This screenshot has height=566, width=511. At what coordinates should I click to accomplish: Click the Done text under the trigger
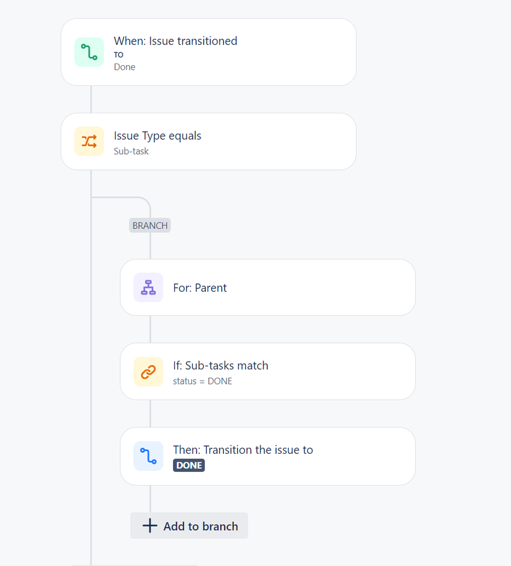(124, 67)
